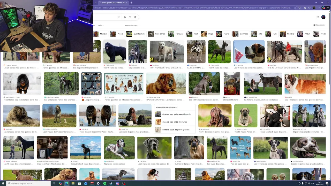Image resolution: width=331 pixels, height=186 pixels.
Task: Select the Nombre filter chip
Action: coord(287,34)
